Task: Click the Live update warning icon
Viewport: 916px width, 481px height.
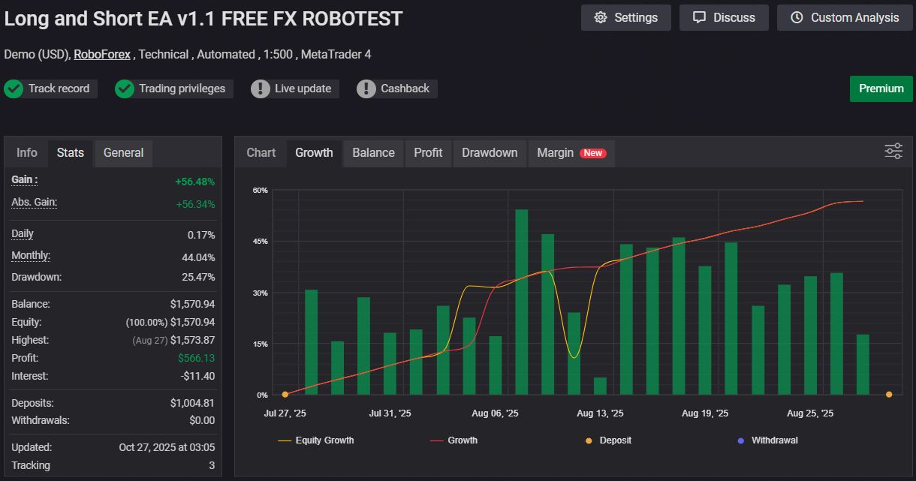Action: coord(261,89)
